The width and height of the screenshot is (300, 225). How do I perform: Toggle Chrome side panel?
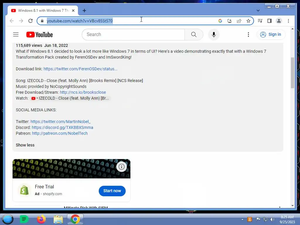click(x=270, y=21)
